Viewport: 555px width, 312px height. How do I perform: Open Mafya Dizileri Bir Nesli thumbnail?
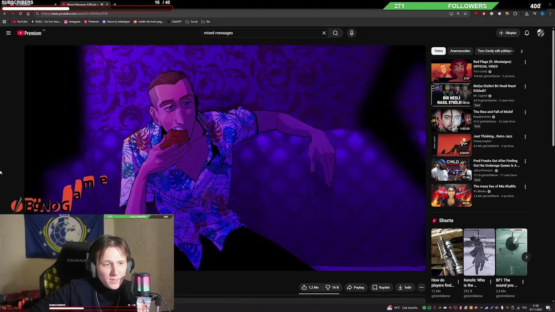(451, 95)
